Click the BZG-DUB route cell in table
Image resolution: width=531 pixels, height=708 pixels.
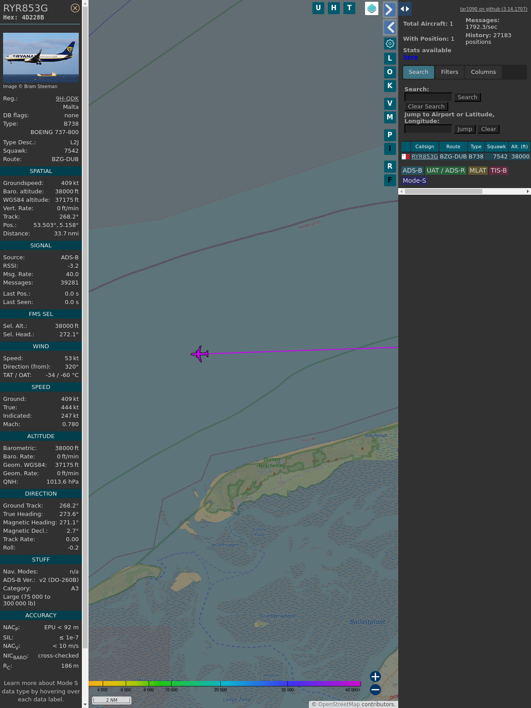(x=453, y=157)
